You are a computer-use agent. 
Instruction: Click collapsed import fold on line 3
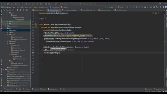tap(45, 19)
